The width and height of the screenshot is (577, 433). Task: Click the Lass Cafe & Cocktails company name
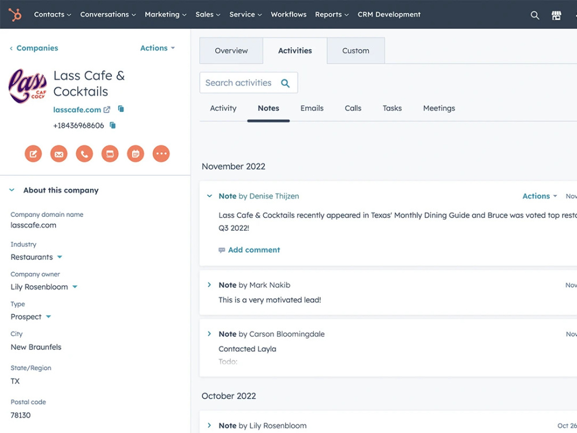point(89,84)
